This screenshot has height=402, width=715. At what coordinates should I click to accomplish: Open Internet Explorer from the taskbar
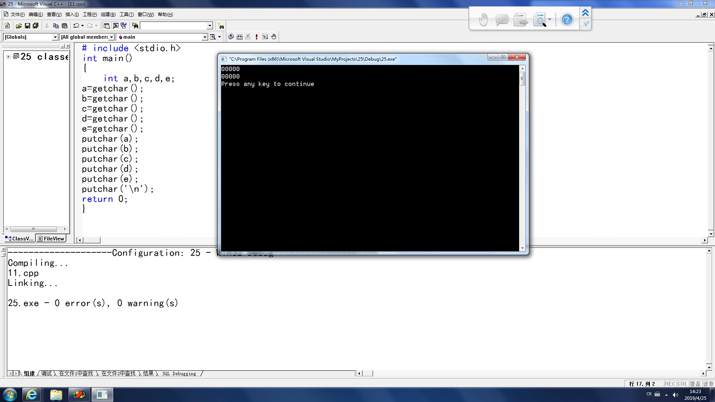(x=32, y=395)
